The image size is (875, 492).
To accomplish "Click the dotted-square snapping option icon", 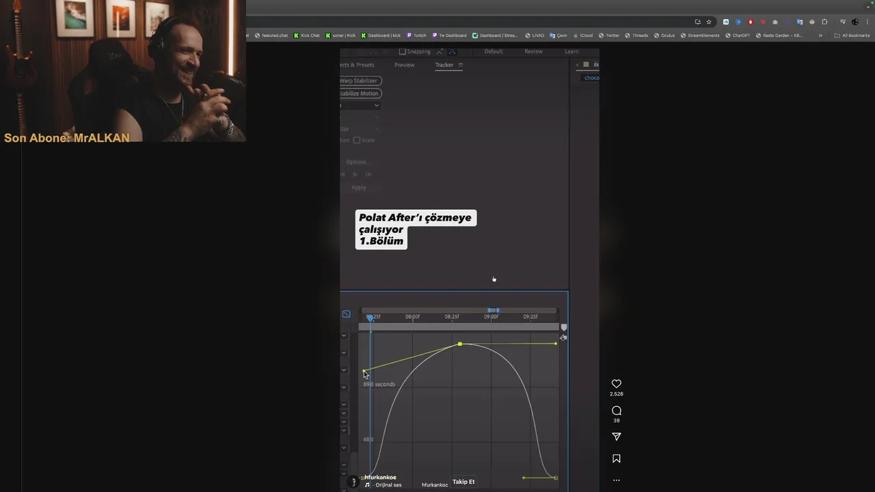I will (x=452, y=51).
